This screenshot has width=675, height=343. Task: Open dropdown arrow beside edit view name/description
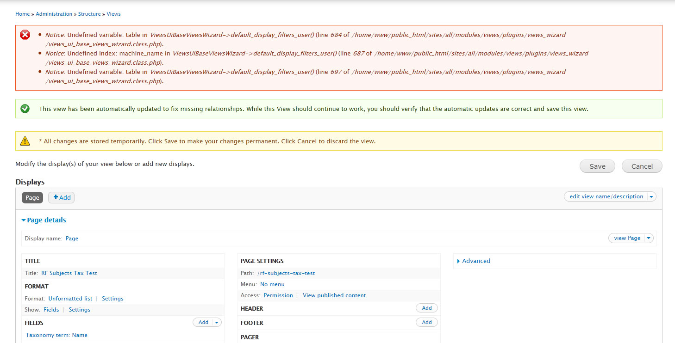pos(651,196)
